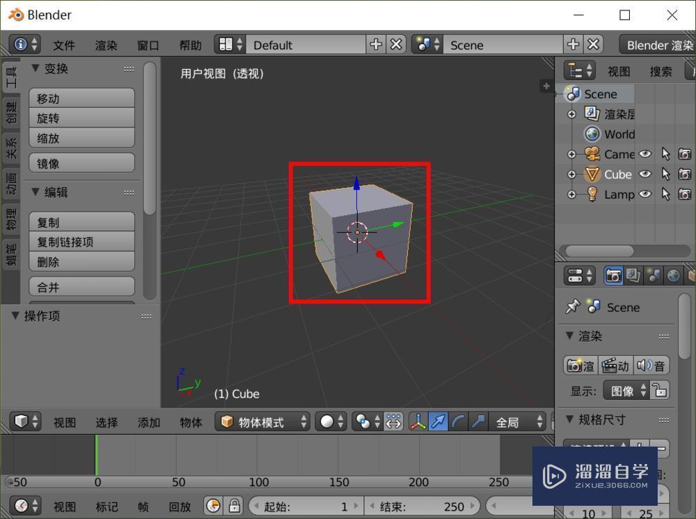696x519 pixels.
Task: Open the pivot point selector
Action: pyautogui.click(x=368, y=421)
